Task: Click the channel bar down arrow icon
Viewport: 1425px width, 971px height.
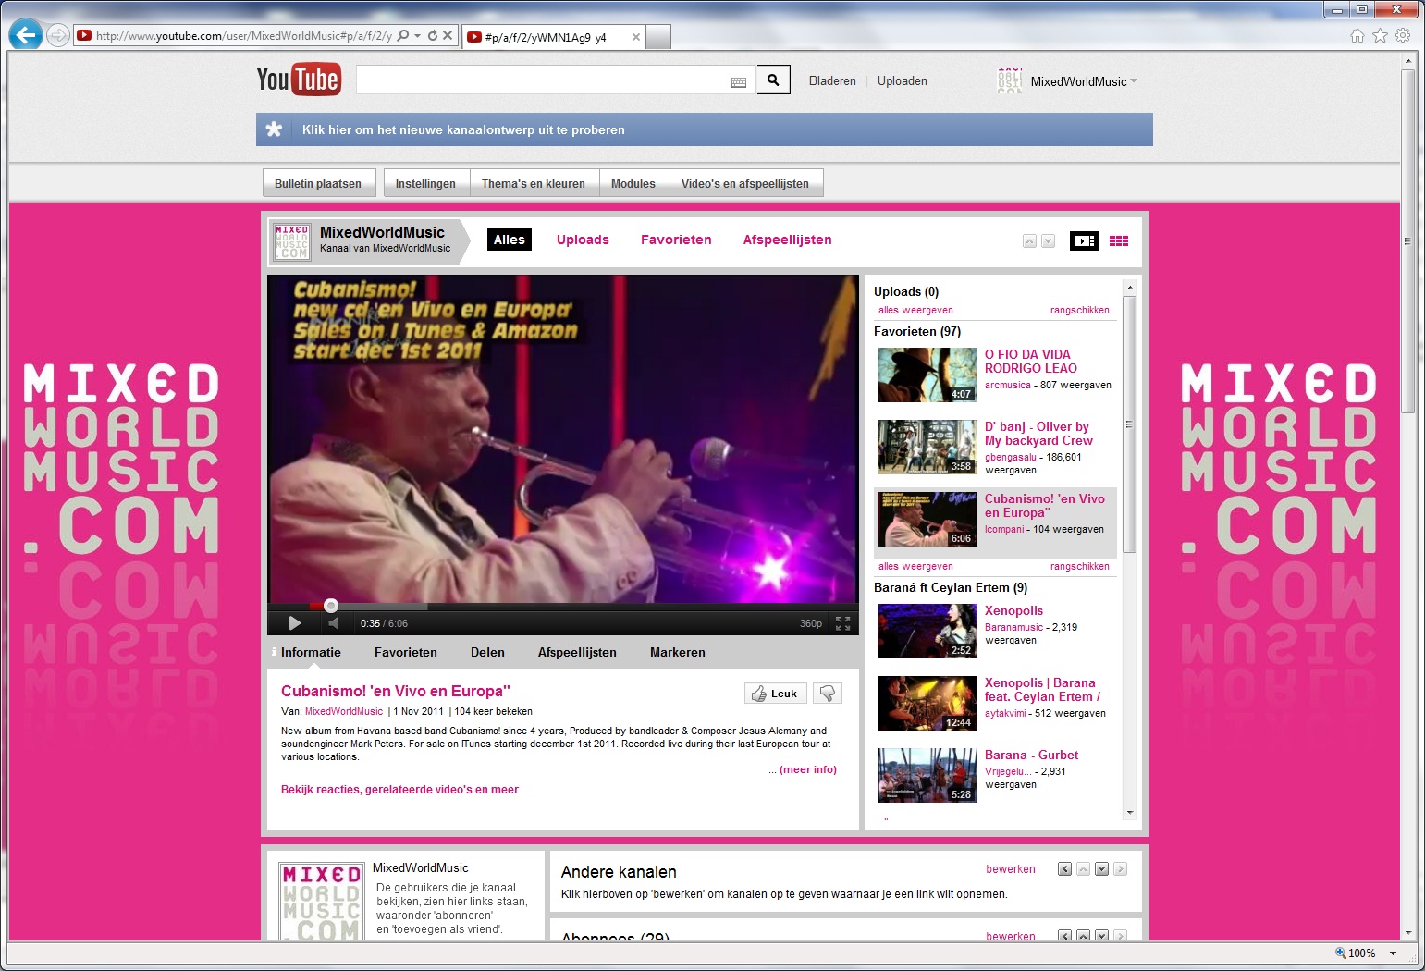Action: tap(1048, 241)
